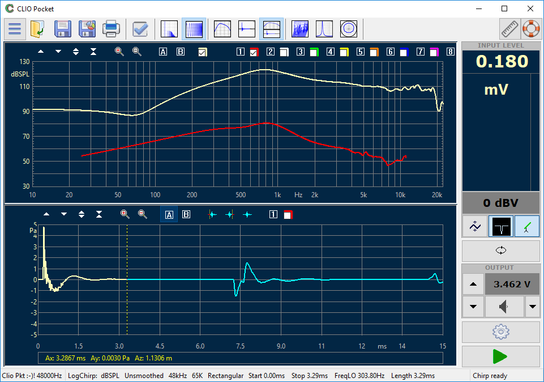Start the chirp measurement with green play
Image resolution: width=544 pixels, height=382 pixels.
coord(500,356)
